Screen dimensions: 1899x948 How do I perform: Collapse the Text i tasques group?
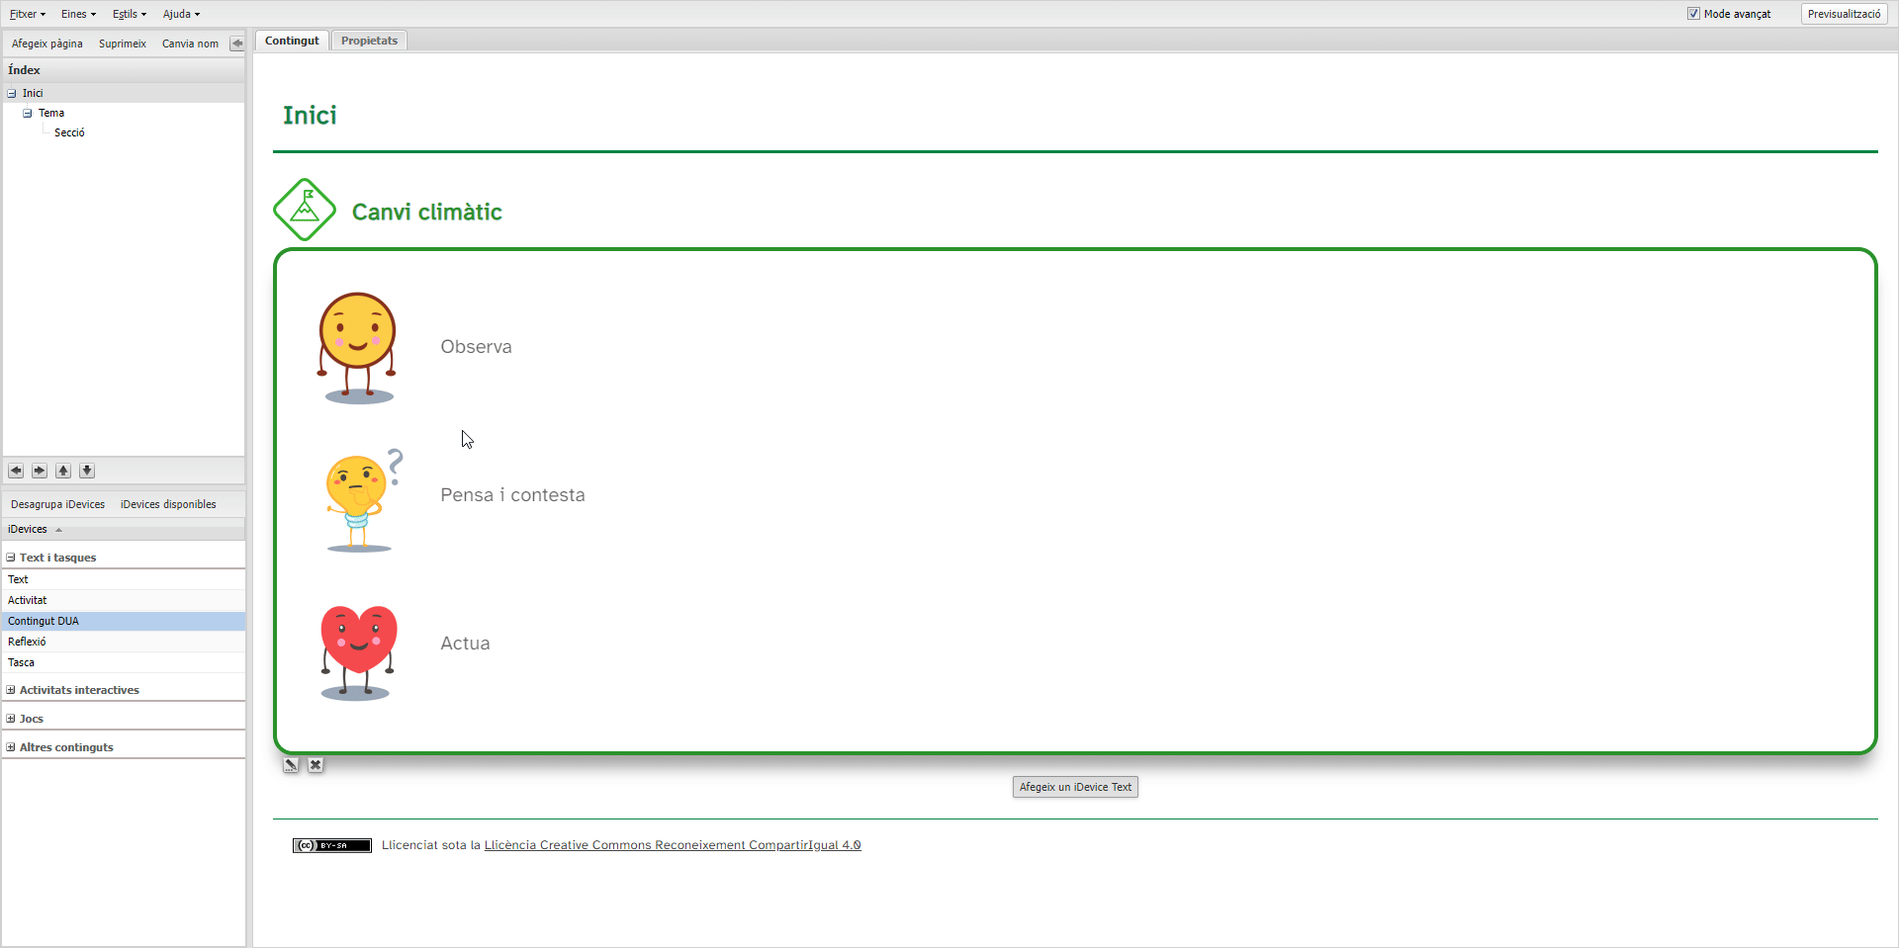(x=11, y=558)
